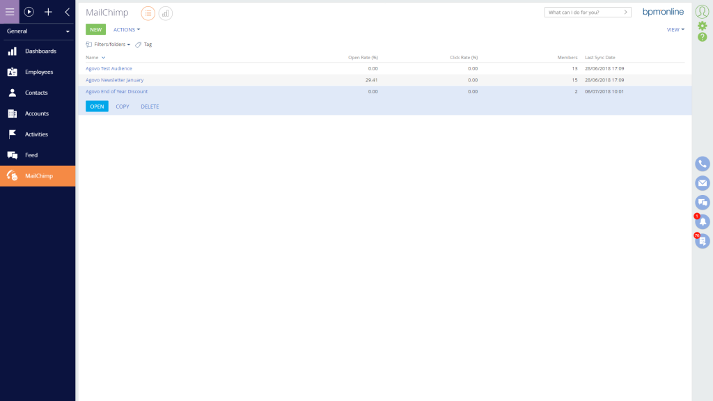Go to the Activities section
Image resolution: width=713 pixels, height=401 pixels.
[38, 134]
